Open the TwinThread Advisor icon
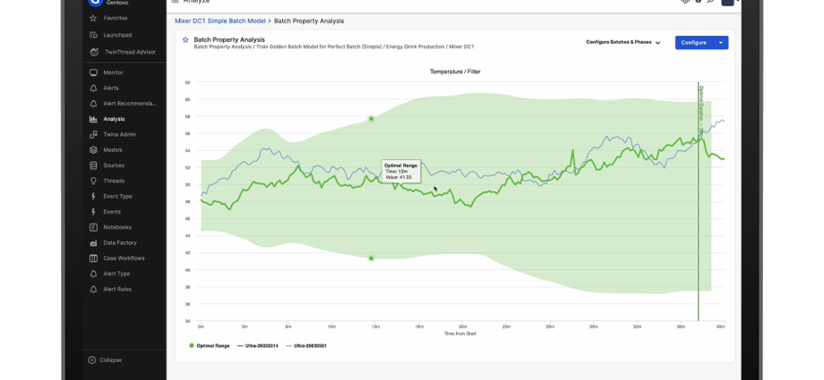The width and height of the screenshot is (824, 380). [94, 52]
